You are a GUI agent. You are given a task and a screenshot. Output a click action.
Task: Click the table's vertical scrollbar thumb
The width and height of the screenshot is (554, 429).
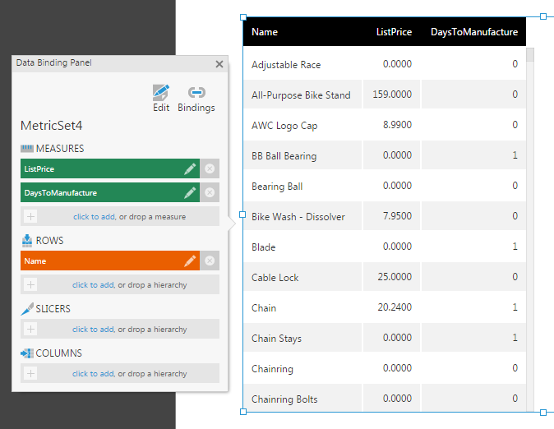[530, 55]
